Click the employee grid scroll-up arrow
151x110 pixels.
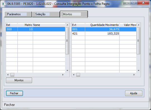pos(67,25)
